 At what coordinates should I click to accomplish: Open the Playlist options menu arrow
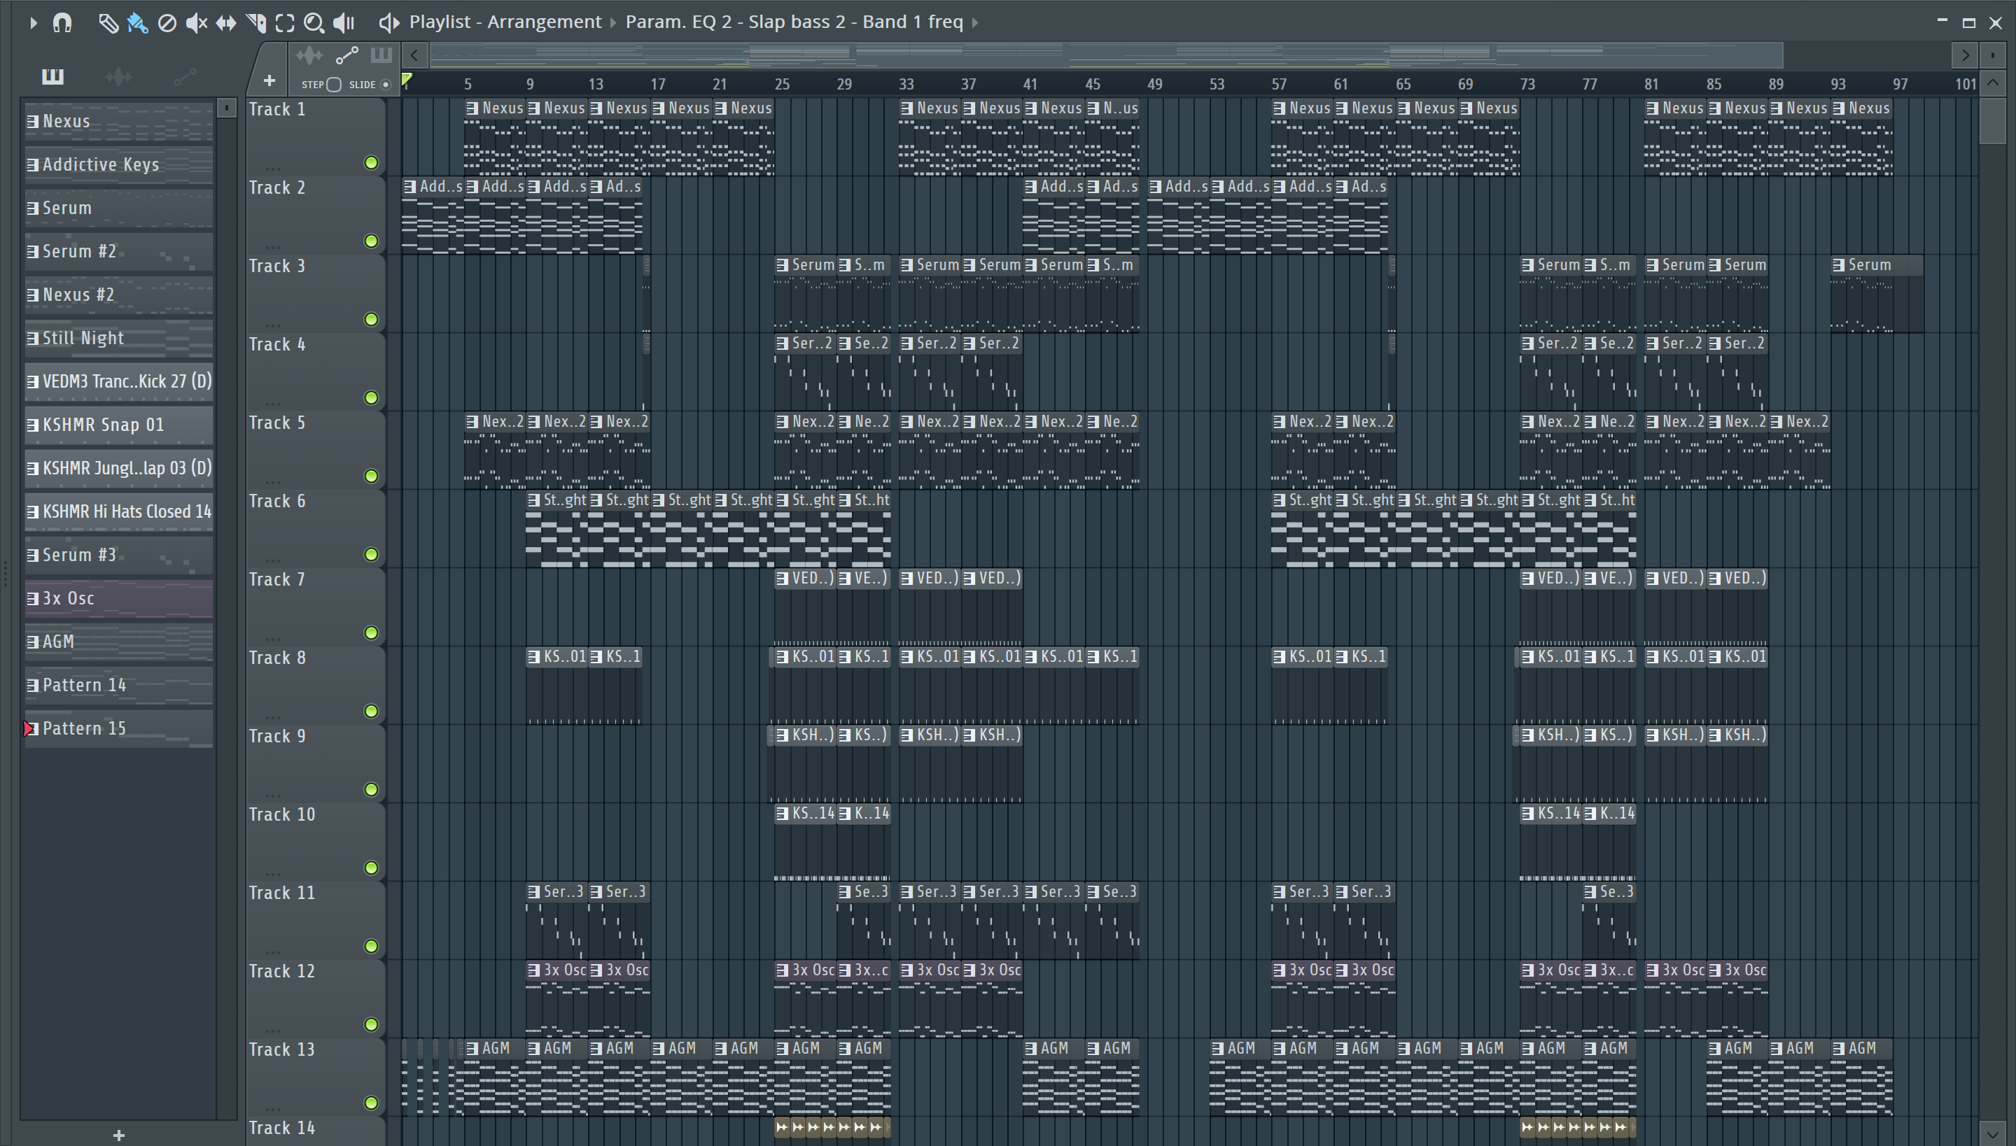coord(32,23)
